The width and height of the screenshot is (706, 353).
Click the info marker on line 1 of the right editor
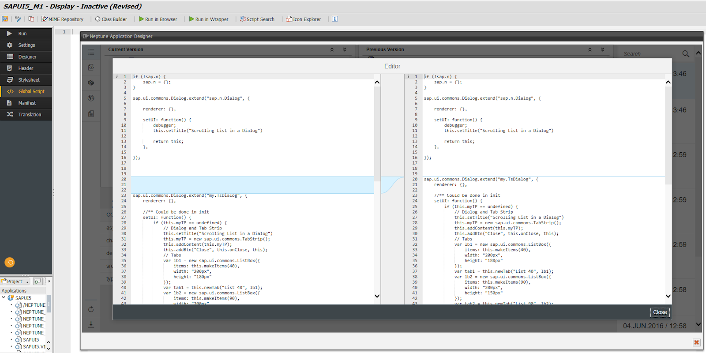click(408, 77)
